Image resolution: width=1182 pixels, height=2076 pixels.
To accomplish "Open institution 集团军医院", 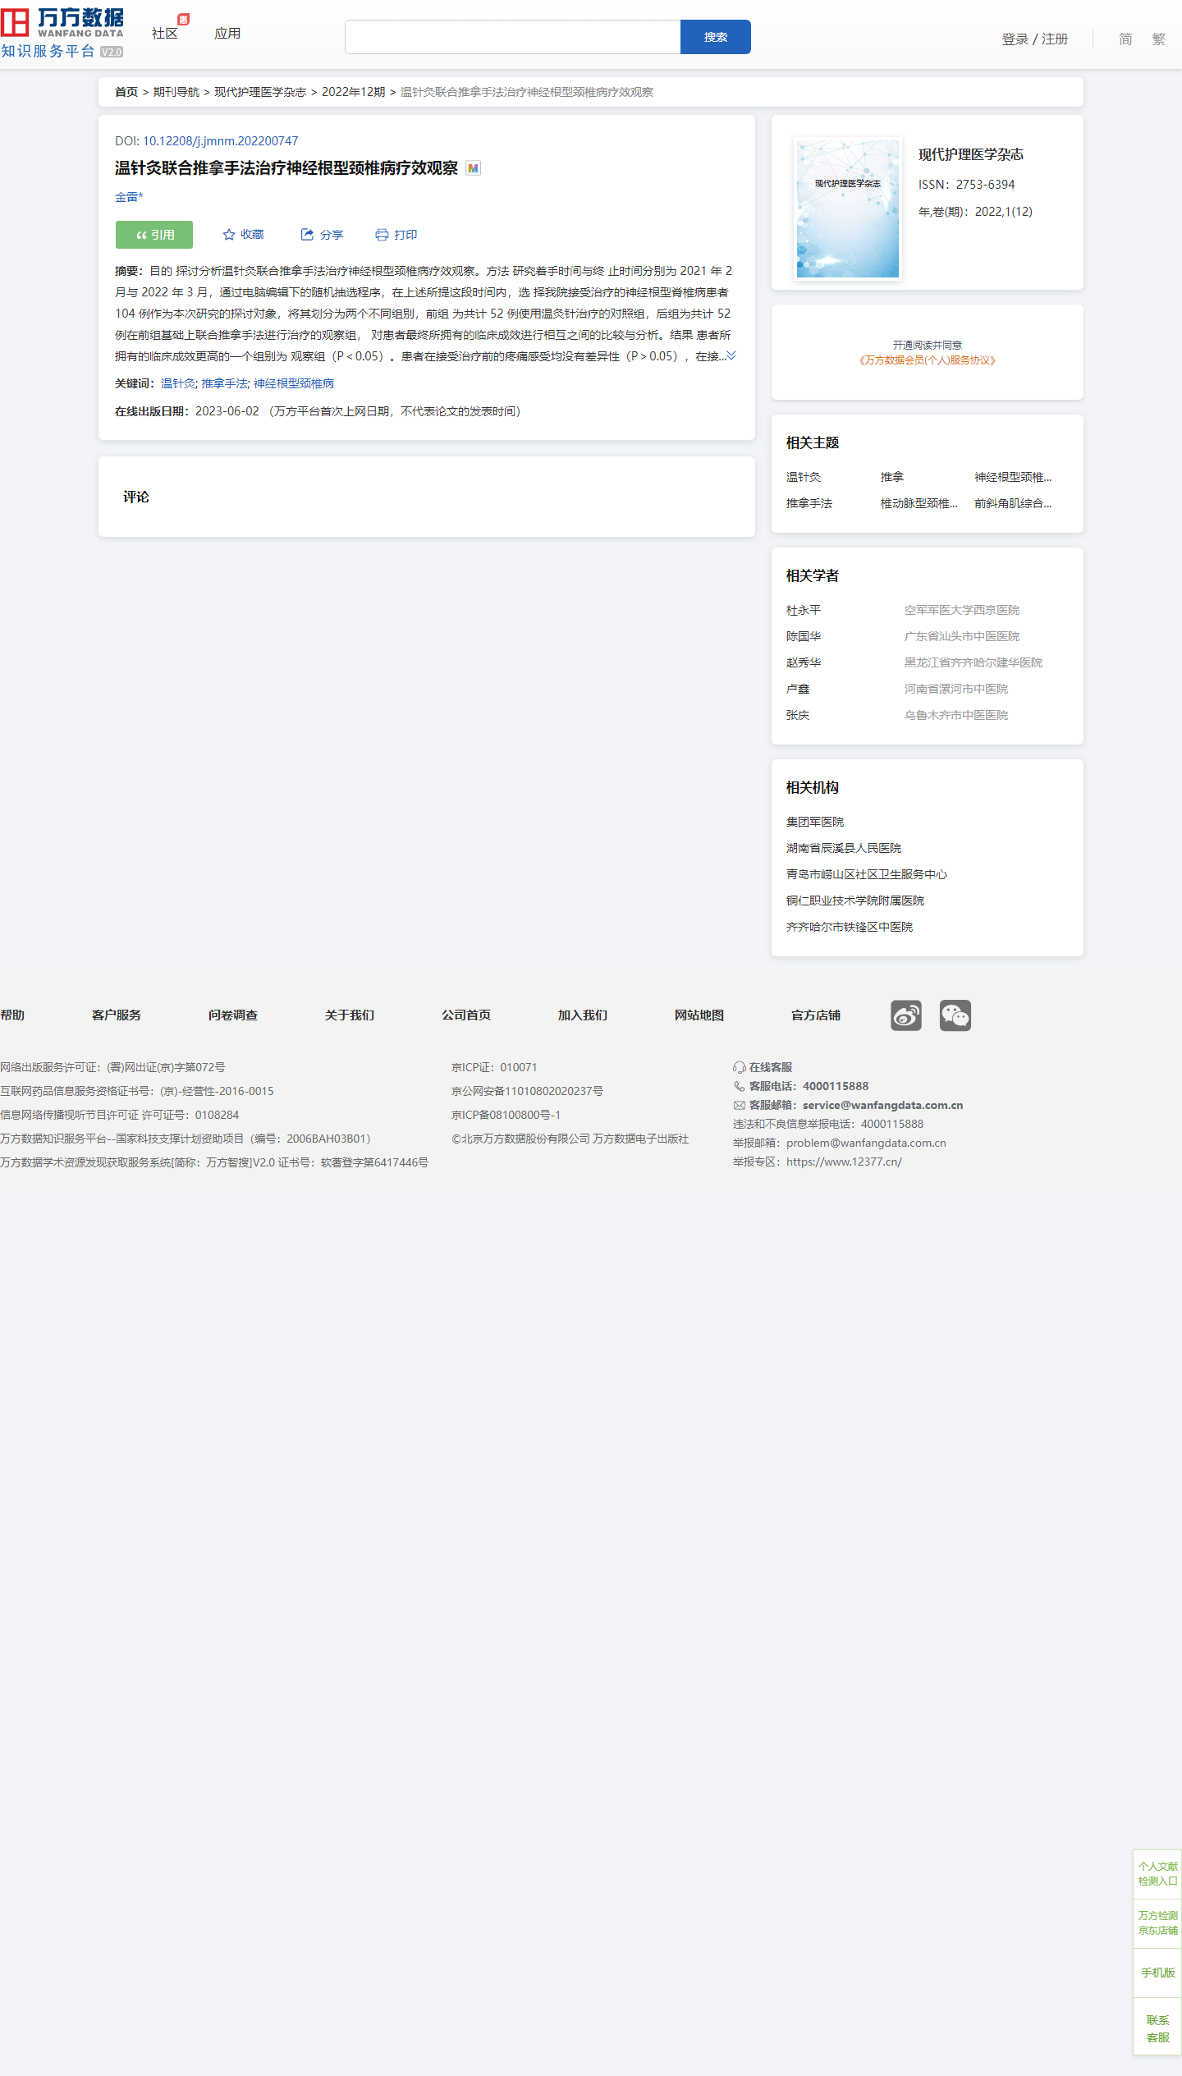I will [815, 822].
